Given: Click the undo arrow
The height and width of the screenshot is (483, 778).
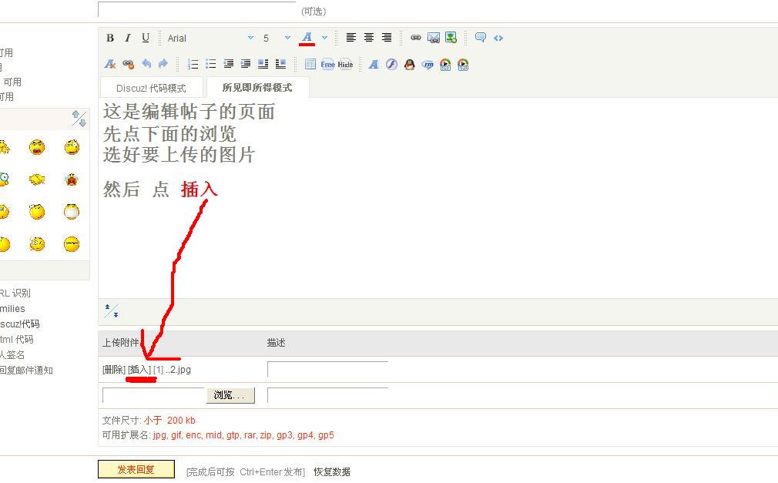Looking at the screenshot, I should (146, 65).
